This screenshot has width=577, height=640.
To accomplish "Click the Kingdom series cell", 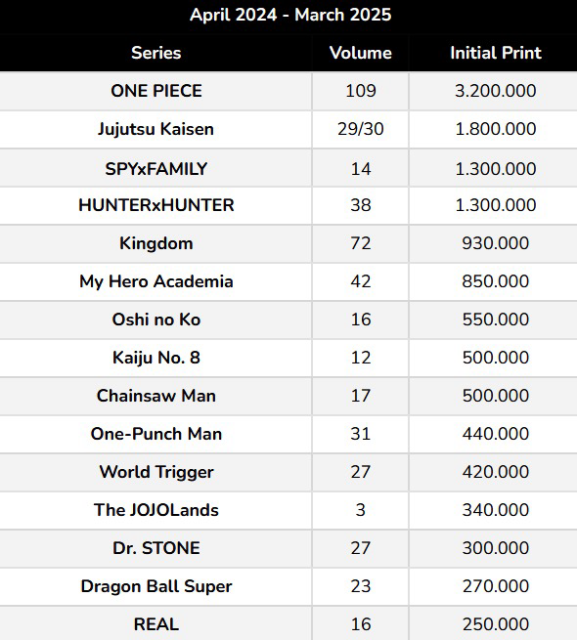I will (x=156, y=243).
